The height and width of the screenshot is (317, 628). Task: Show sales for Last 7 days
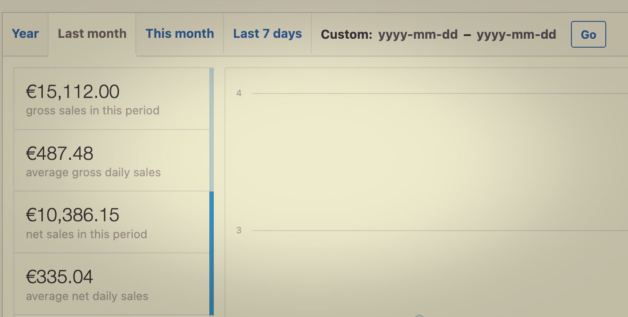tap(267, 33)
